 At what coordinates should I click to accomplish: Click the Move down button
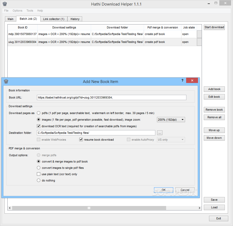coord(214,138)
